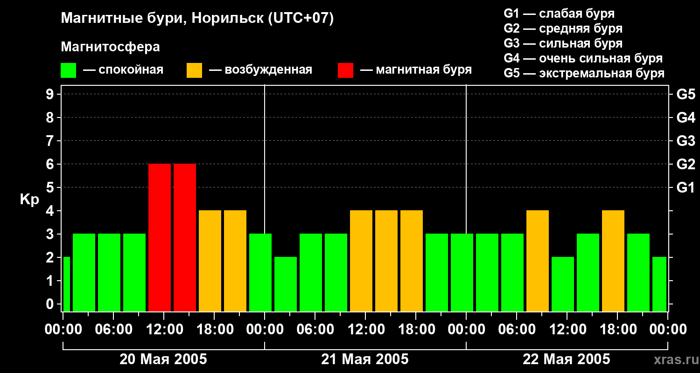Click the green bar covering 06:00 on 20 Мая
Image resolution: width=700 pixels, height=373 pixels.
(x=109, y=273)
